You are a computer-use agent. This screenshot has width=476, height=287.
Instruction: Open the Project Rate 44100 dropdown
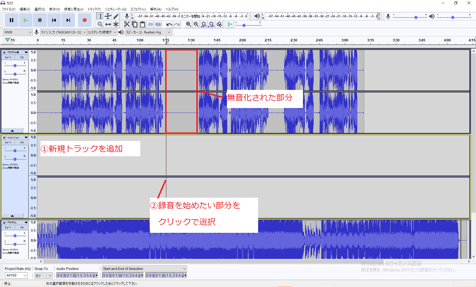(16, 275)
